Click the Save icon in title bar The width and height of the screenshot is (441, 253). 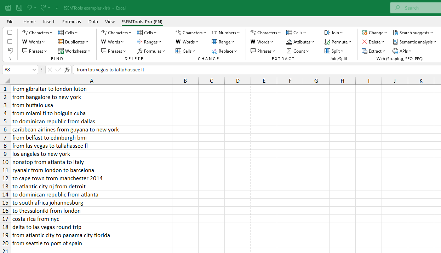(19, 8)
